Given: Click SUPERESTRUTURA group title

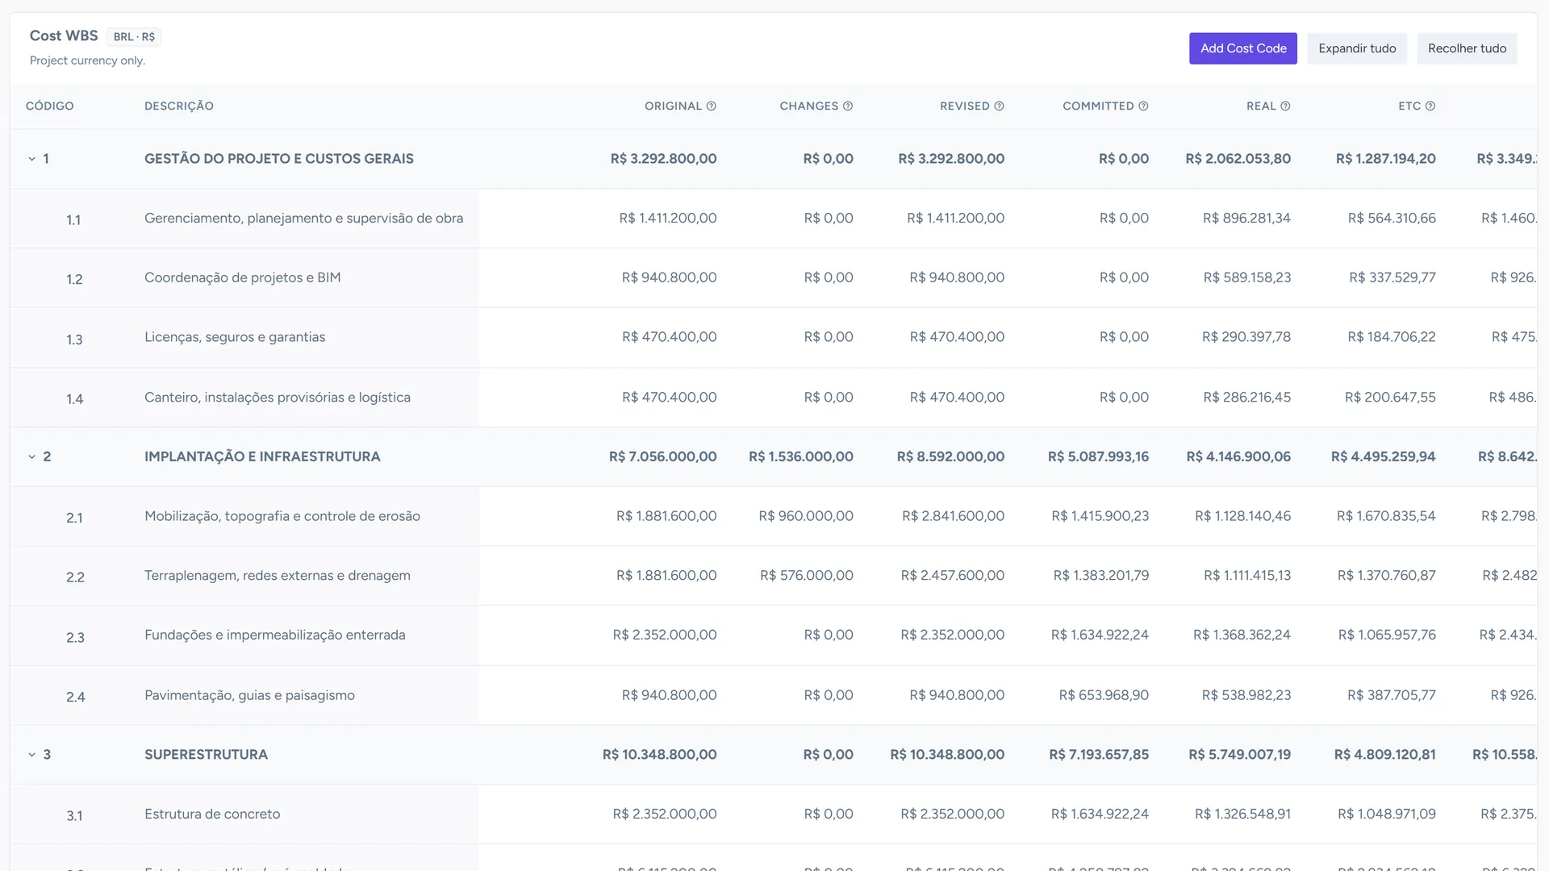Looking at the screenshot, I should [206, 755].
